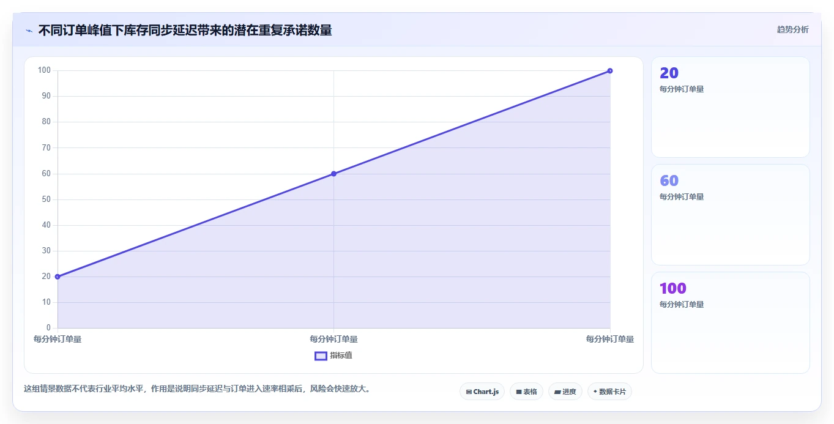Click the big 60 number in the card
The height and width of the screenshot is (424, 834).
(x=669, y=180)
